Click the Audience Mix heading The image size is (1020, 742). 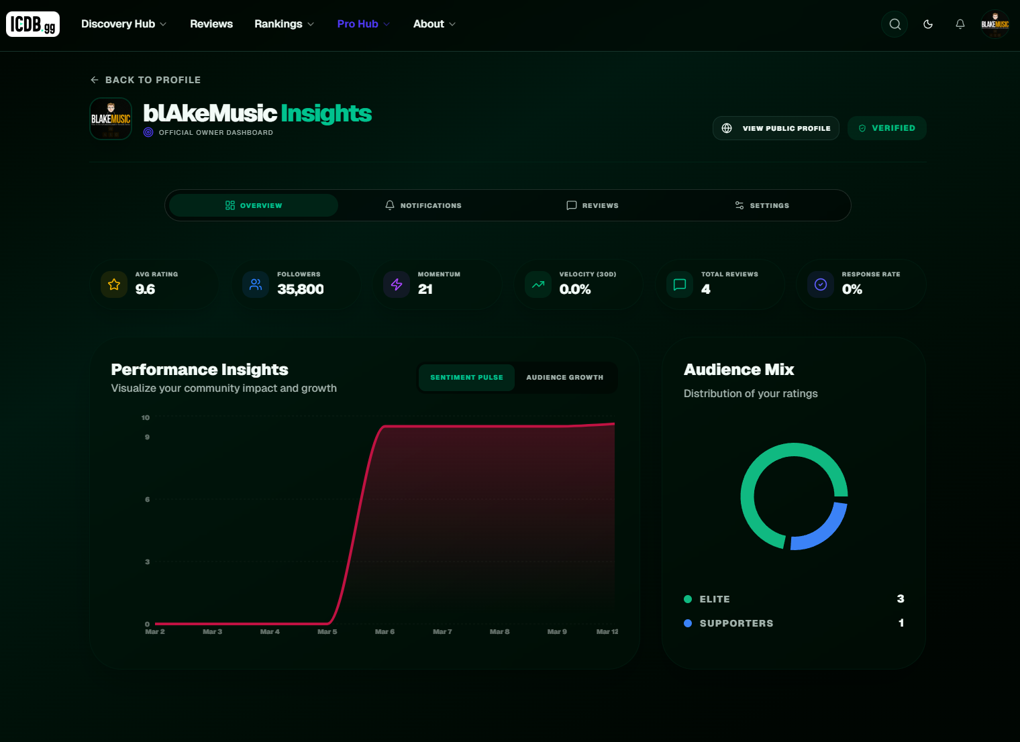tap(739, 370)
